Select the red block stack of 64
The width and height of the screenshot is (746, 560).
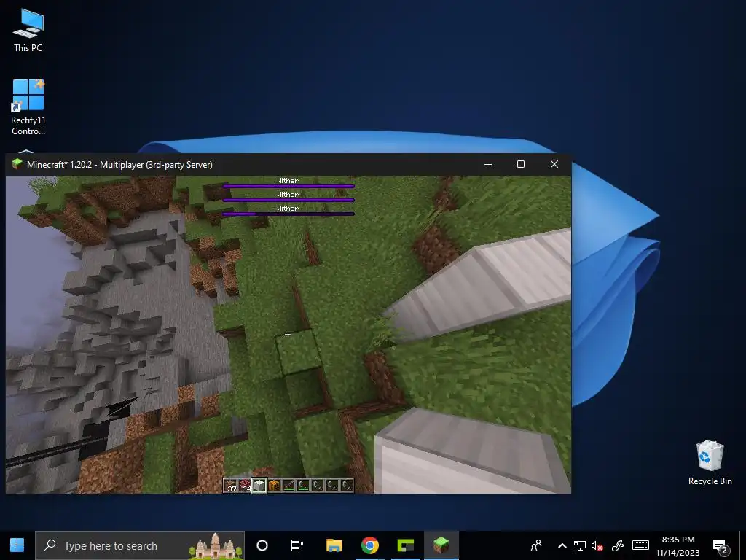(245, 485)
